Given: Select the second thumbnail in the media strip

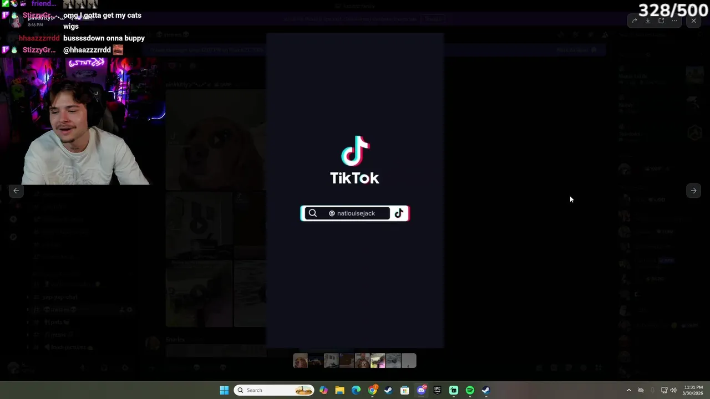Looking at the screenshot, I should [x=316, y=361].
